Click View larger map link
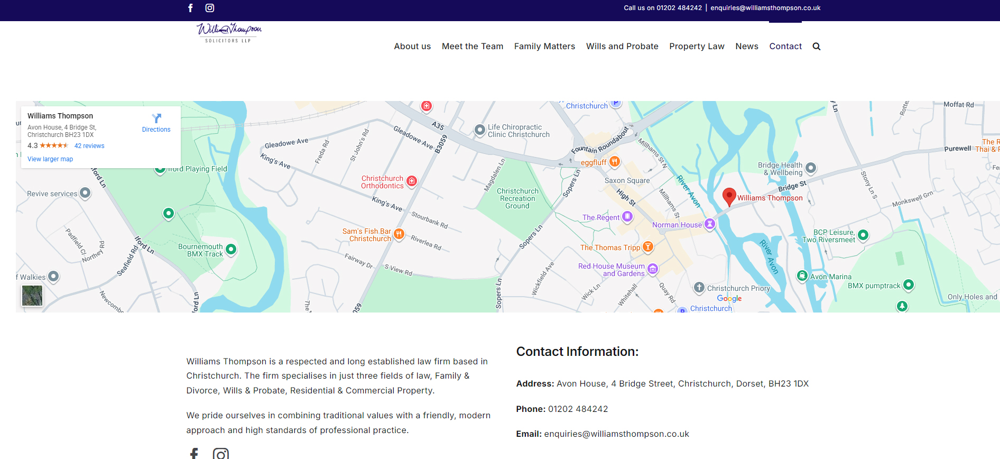 (50, 159)
